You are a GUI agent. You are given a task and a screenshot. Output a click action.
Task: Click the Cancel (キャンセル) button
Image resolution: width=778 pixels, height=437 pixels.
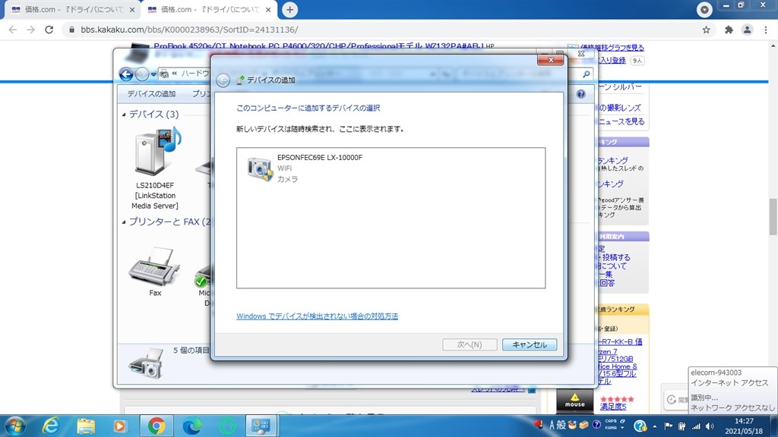point(530,344)
